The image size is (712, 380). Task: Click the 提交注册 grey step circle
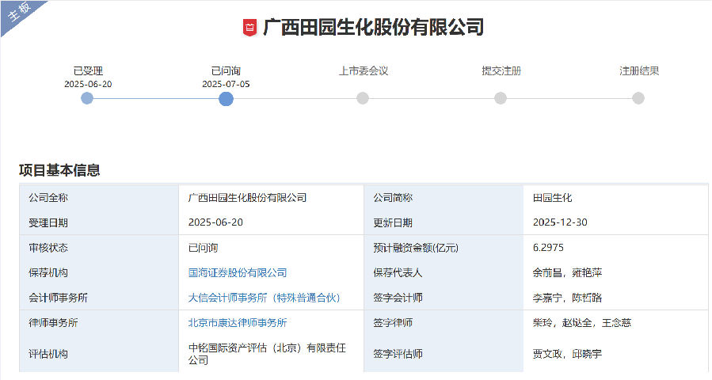coord(501,98)
